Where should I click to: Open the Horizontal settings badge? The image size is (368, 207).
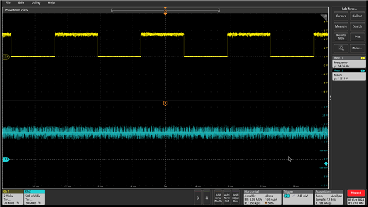262,197
